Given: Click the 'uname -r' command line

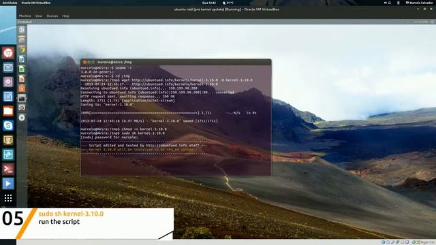Looking at the screenshot, I should [106, 68].
